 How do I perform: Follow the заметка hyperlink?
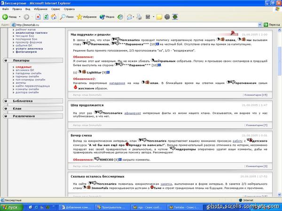click(x=166, y=184)
